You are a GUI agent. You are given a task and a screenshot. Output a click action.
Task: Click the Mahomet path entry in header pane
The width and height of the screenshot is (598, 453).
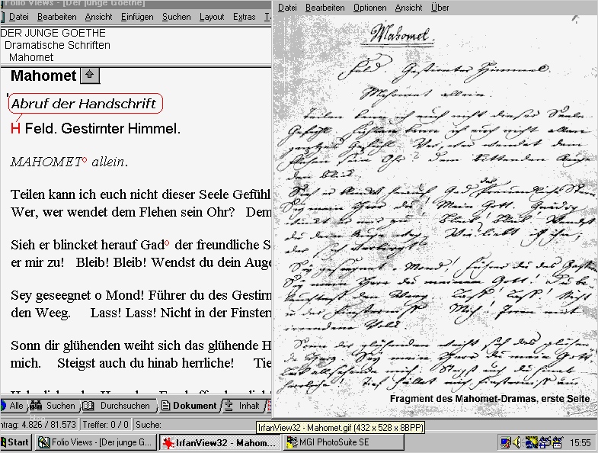(x=31, y=57)
